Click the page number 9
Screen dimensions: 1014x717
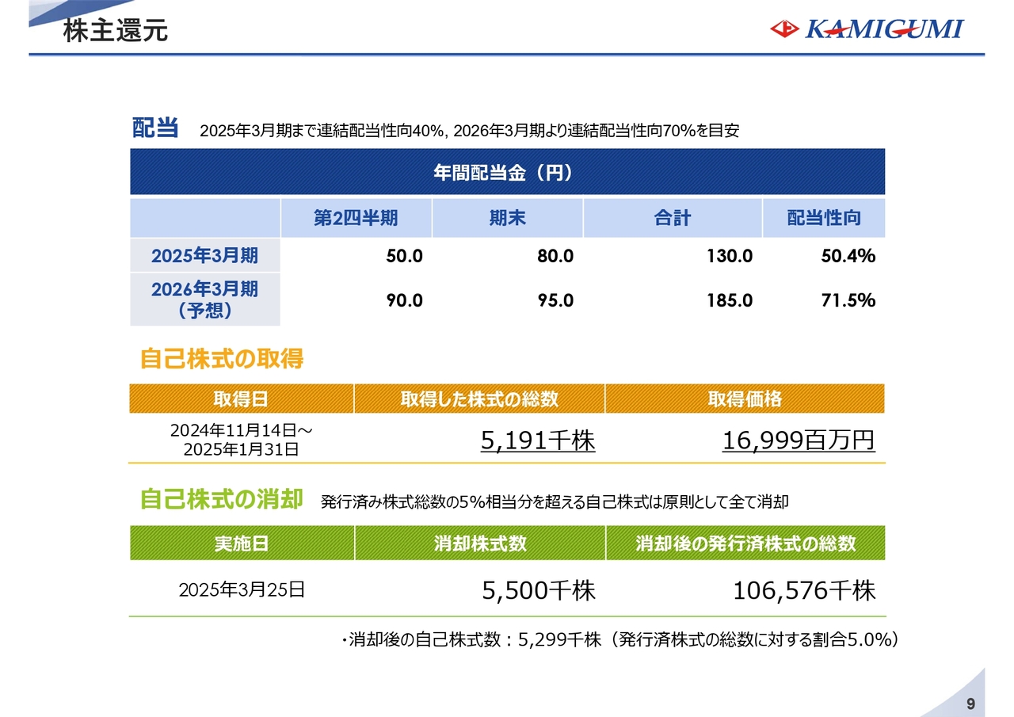[x=970, y=704]
